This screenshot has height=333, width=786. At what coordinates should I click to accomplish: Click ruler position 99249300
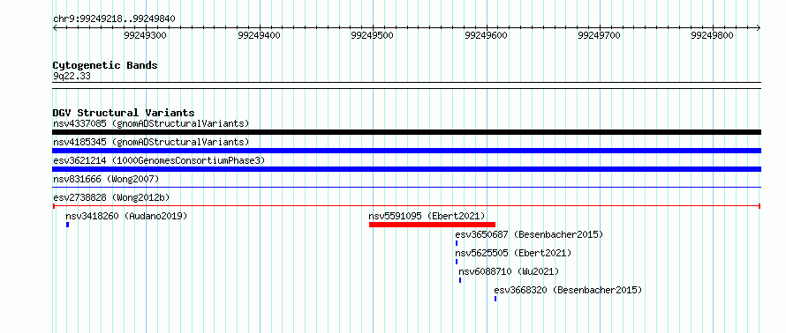pos(146,35)
